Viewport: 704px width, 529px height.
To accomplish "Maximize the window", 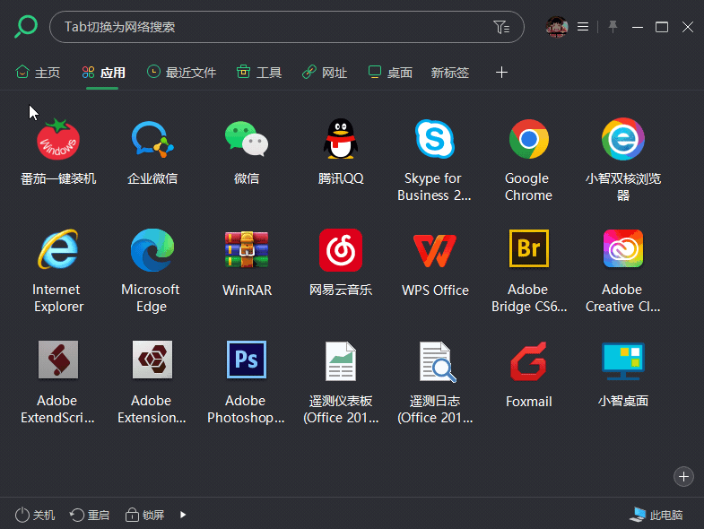I will pyautogui.click(x=662, y=27).
